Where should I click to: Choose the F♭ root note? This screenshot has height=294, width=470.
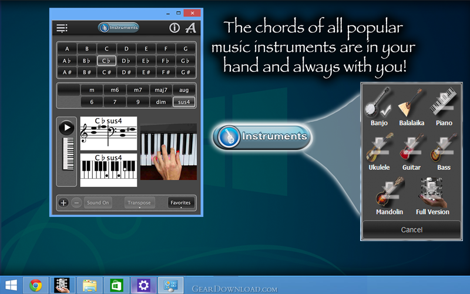tap(166, 61)
